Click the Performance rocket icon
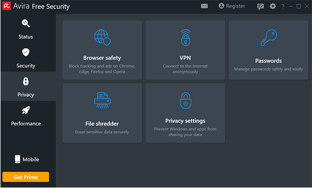 (26, 110)
